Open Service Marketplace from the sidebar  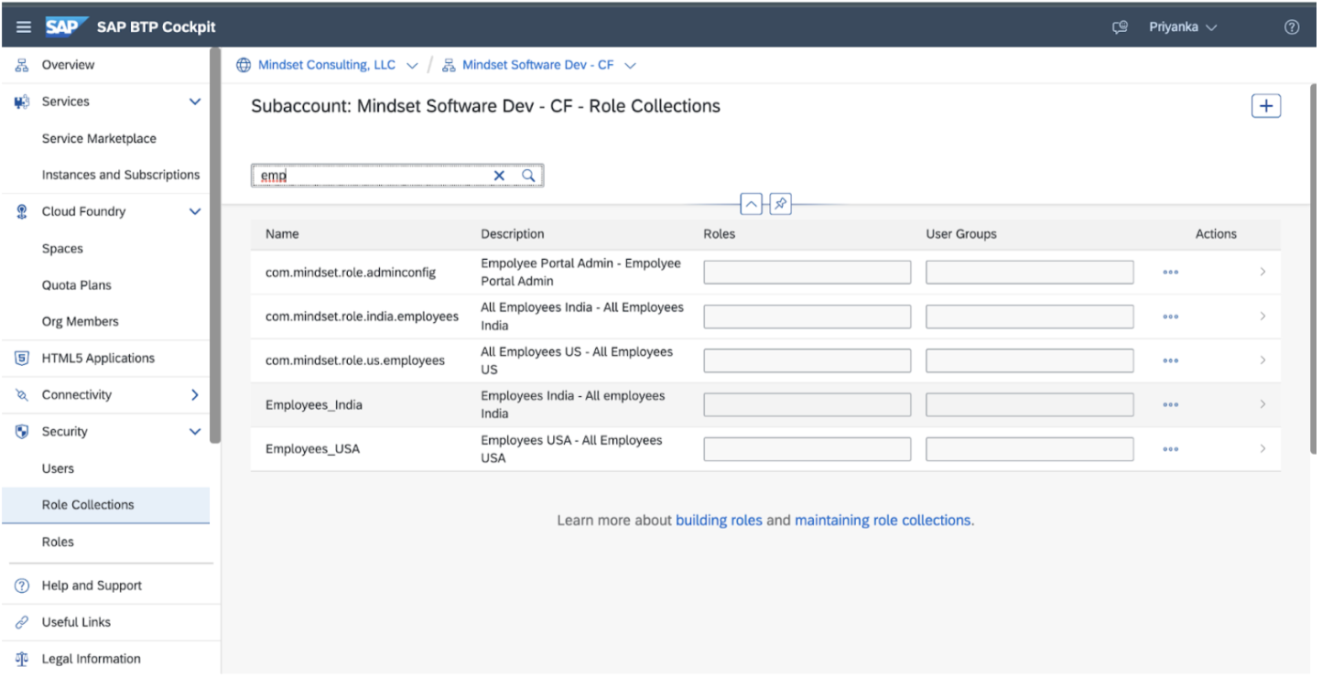tap(99, 138)
